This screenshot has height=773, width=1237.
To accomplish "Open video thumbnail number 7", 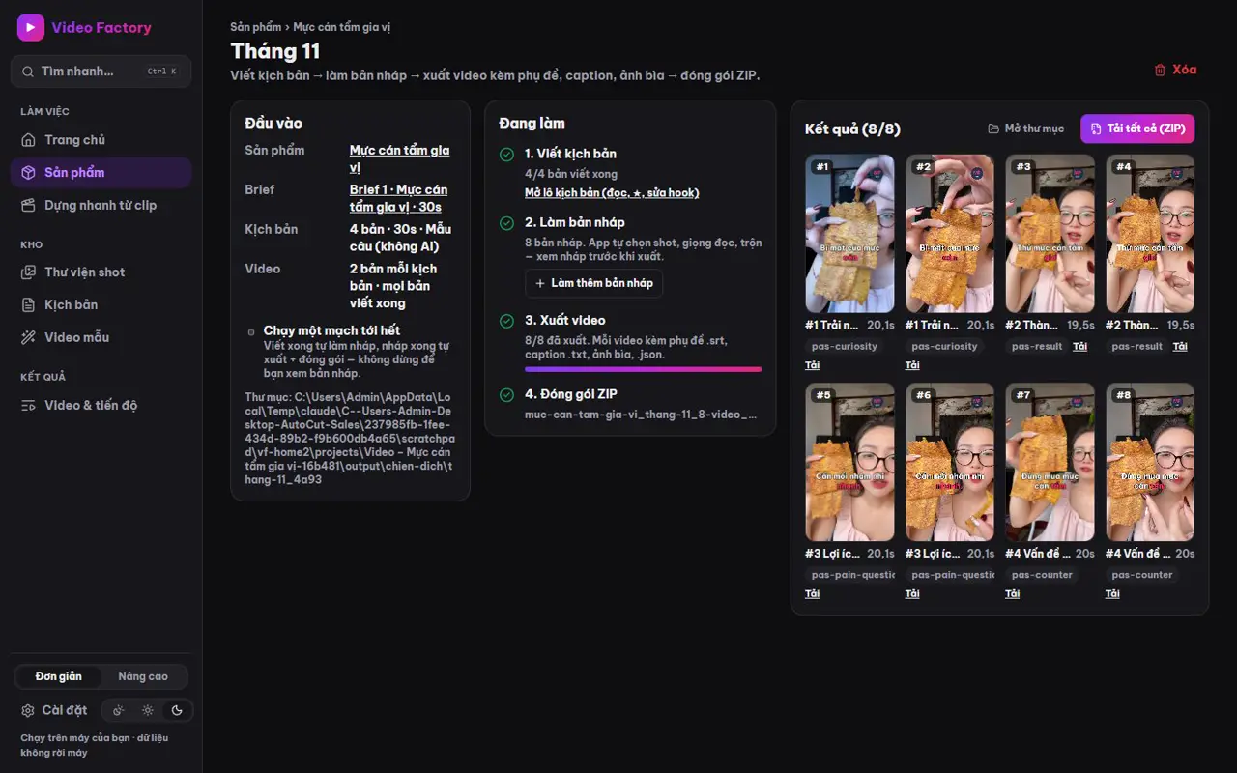I will tap(1050, 462).
